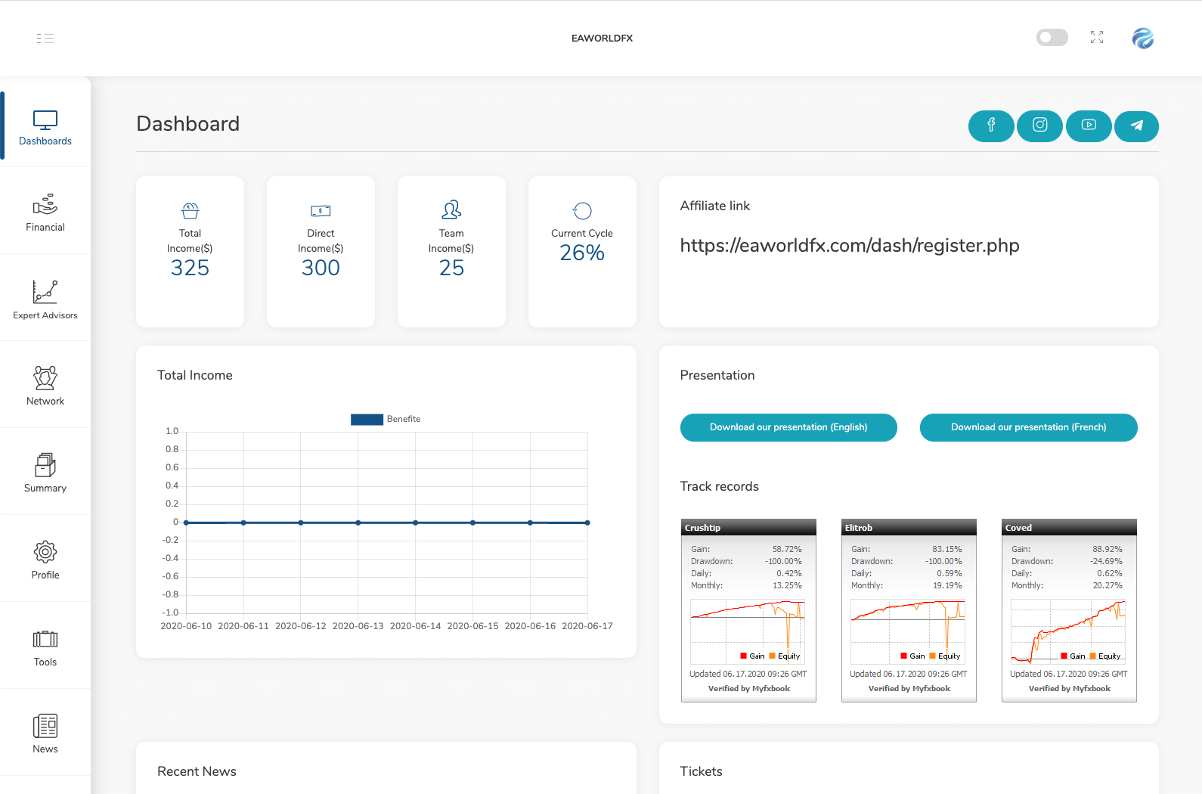This screenshot has width=1202, height=794.
Task: Toggle the Benefite legend color box
Action: pos(367,420)
